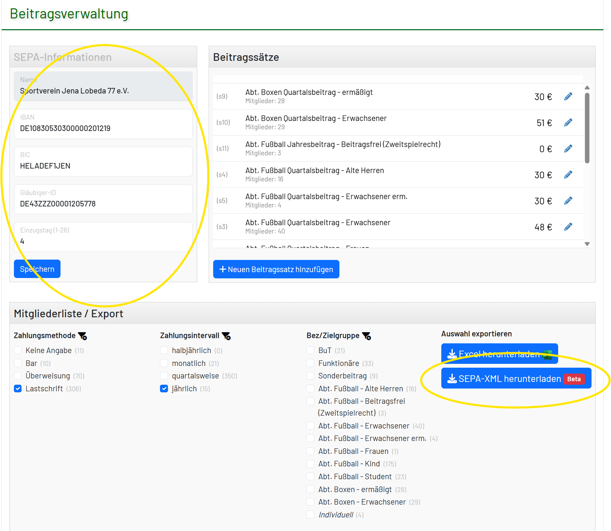
Task: Uncheck the Lastschrift payment method
Action: tap(18, 389)
